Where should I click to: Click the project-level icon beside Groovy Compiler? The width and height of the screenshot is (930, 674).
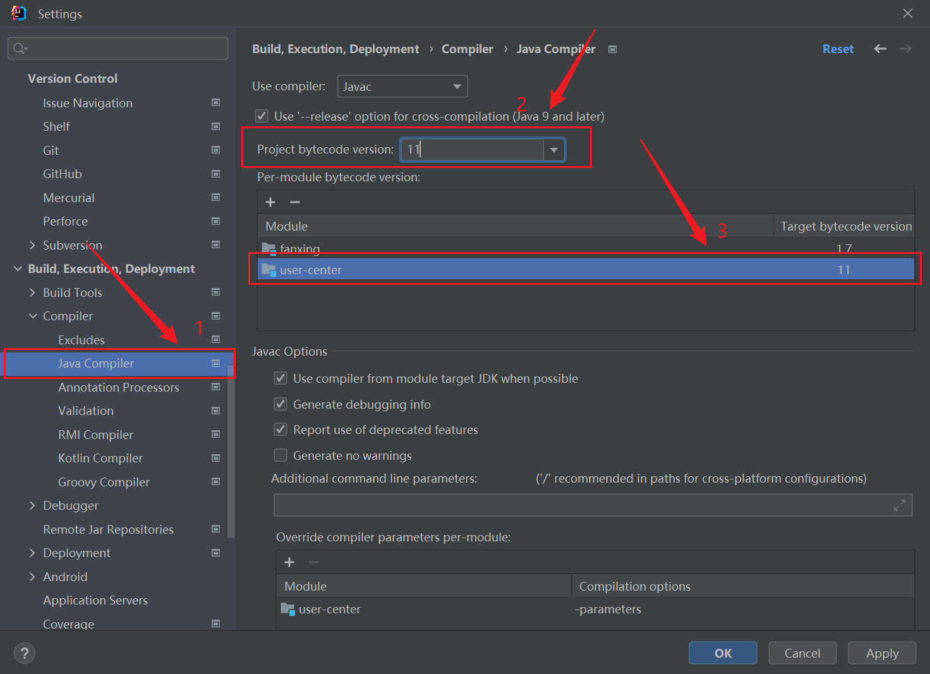point(215,481)
